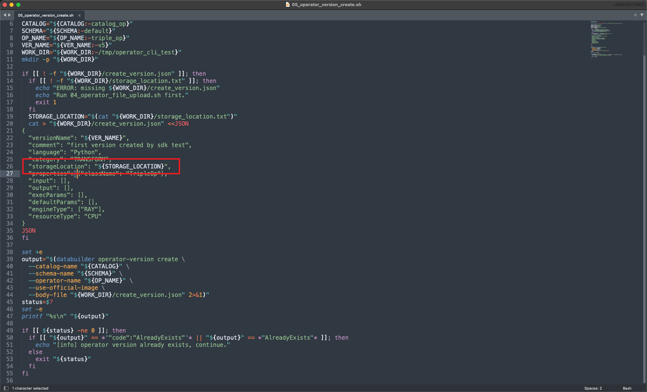Open the tab list dropdown arrow
Viewport: 647px width, 392px height.
pos(642,15)
